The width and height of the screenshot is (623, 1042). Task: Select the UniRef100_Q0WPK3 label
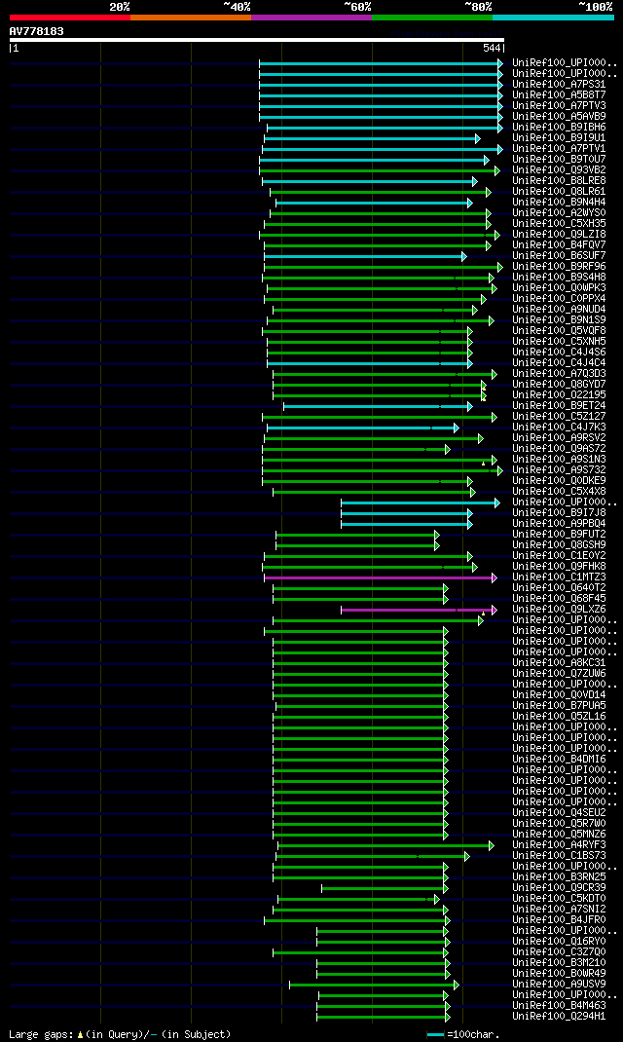(559, 287)
